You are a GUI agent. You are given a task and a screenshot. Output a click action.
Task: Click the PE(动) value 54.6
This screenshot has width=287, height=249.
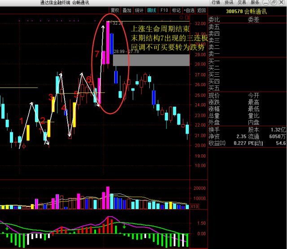click(281, 143)
